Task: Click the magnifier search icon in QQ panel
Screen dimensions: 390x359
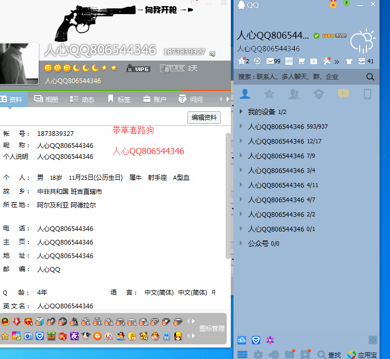Action: click(370, 77)
